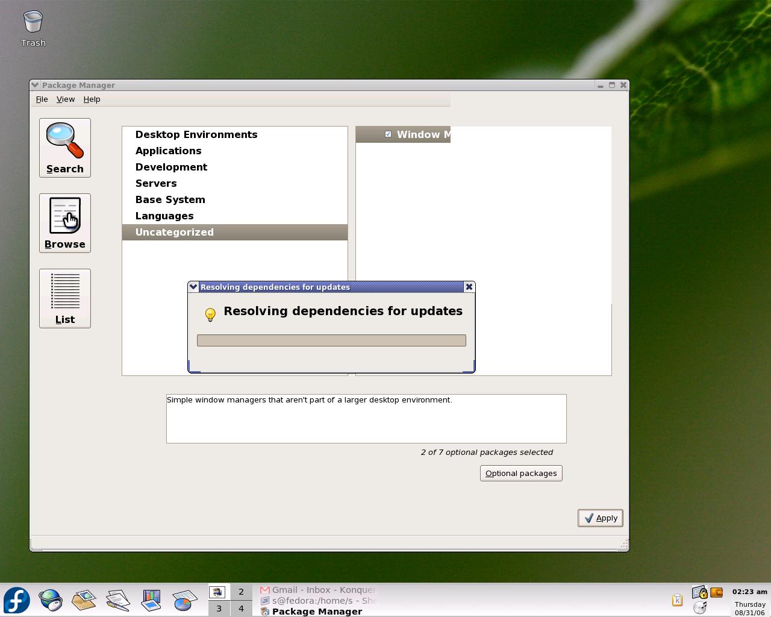Launch the presentation chart panel icon
Viewport: 771px width, 617px height.
151,600
